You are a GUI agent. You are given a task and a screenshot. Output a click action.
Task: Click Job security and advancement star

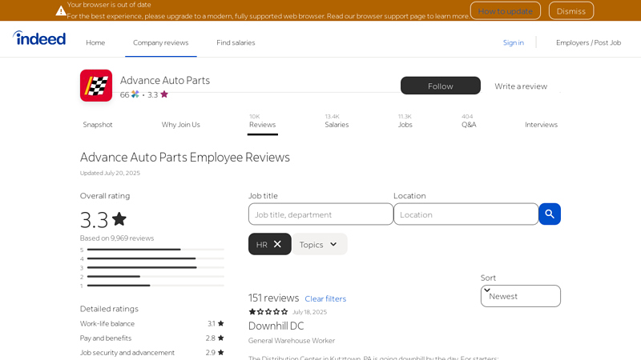click(x=221, y=352)
